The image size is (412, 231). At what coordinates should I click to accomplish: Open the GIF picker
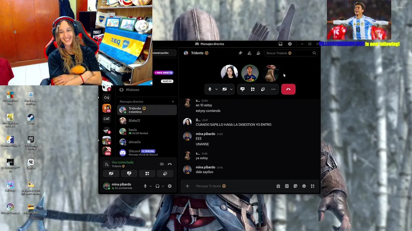[287, 186]
